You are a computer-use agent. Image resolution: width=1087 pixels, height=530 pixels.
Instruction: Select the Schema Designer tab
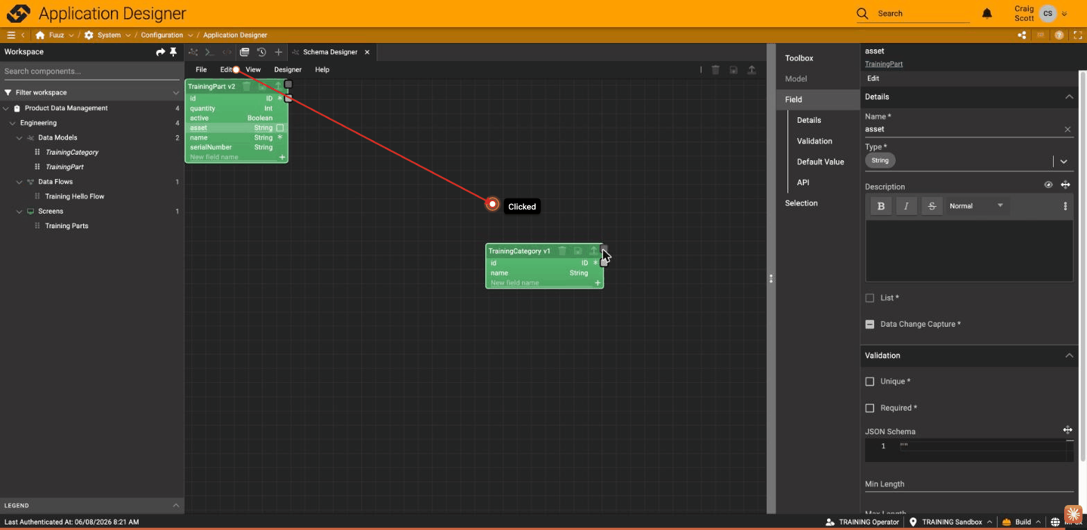(330, 52)
